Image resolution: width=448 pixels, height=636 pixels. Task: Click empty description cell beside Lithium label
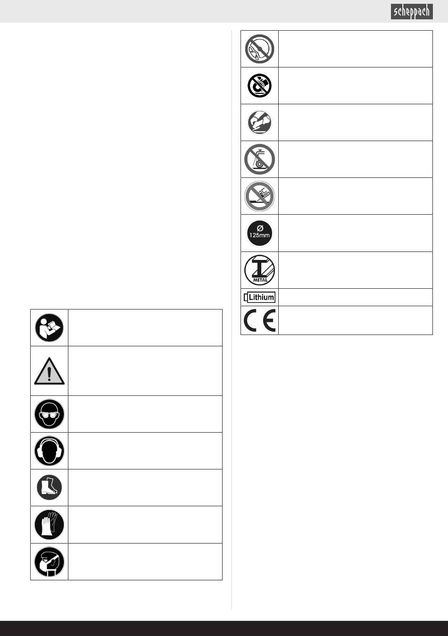coord(355,297)
